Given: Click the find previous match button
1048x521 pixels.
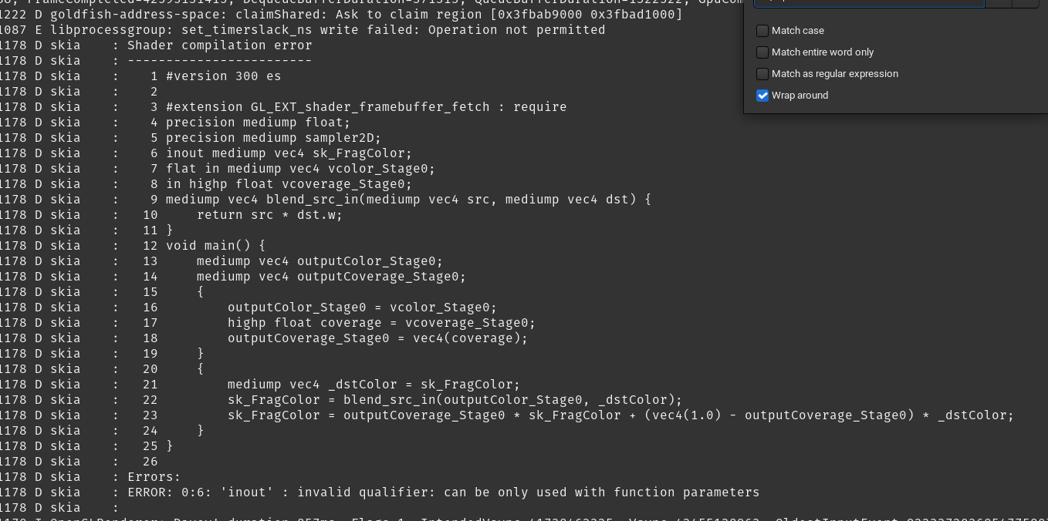Looking at the screenshot, I should tap(1000, 2).
